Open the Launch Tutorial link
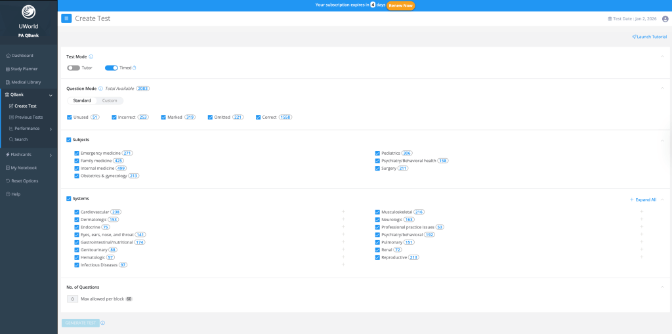The height and width of the screenshot is (334, 672). pyautogui.click(x=650, y=37)
